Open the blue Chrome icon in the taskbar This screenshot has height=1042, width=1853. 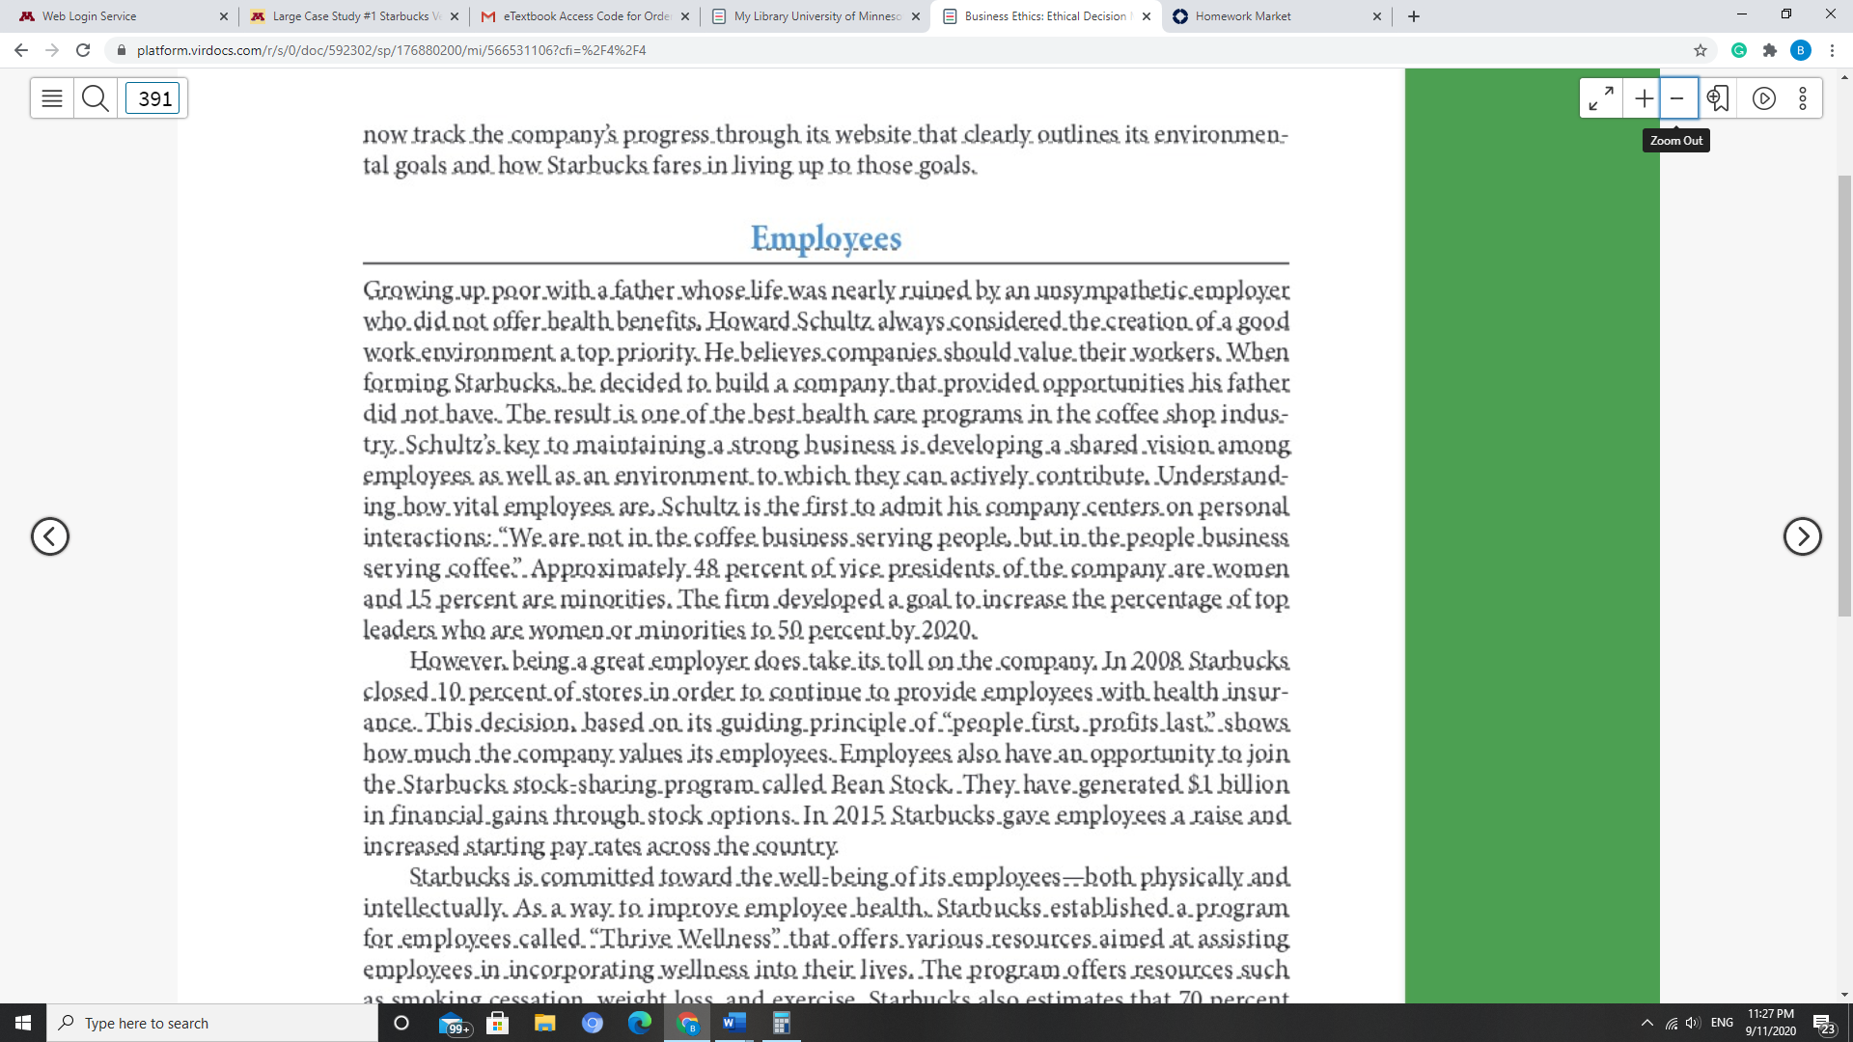593,1023
